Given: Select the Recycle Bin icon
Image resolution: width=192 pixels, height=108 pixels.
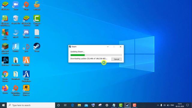Looking at the screenshot, I should click(x=16, y=19).
